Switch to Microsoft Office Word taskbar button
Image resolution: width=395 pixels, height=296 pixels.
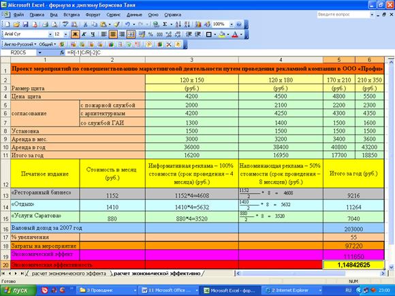(x=169, y=291)
